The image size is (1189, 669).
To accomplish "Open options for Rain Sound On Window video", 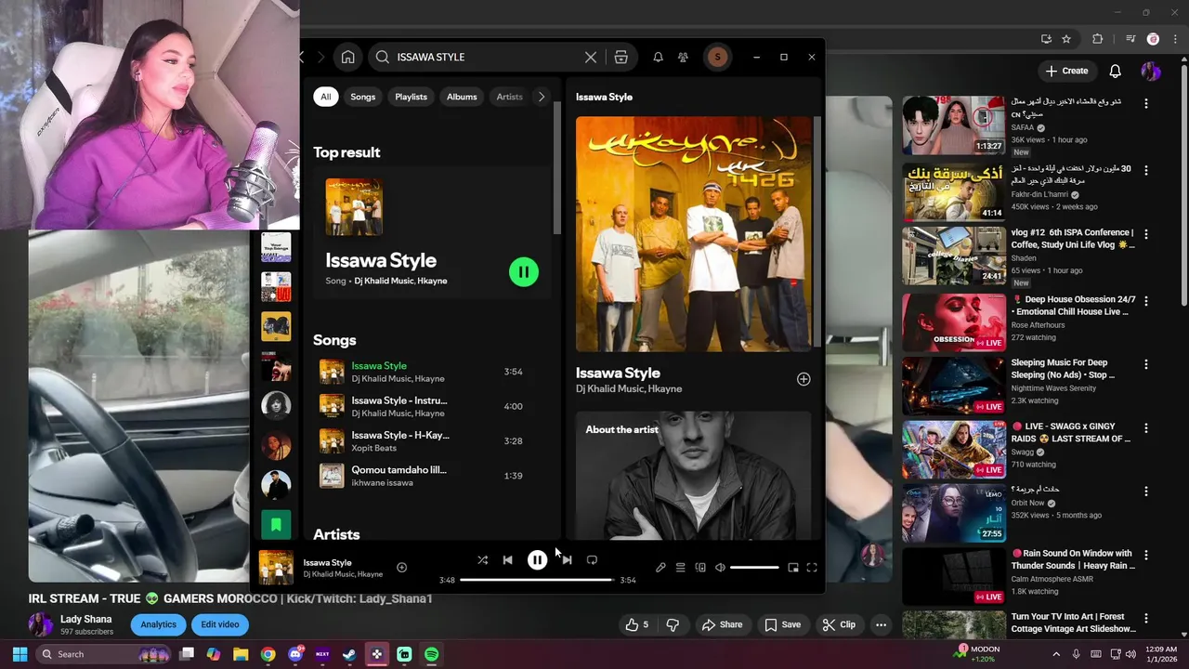I will 1146,555.
